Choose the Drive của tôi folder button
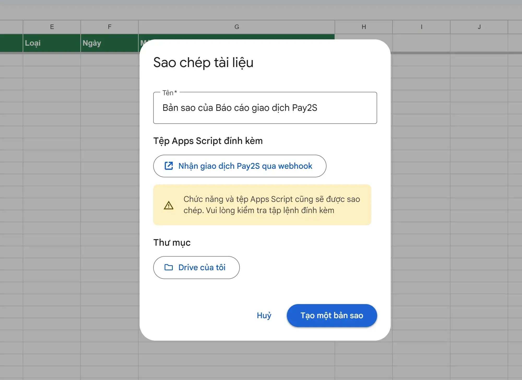522x380 pixels. tap(196, 267)
